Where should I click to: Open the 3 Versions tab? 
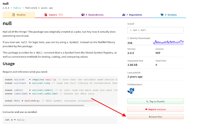coord(169,15)
